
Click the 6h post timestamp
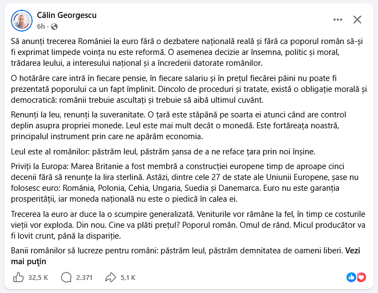pyautogui.click(x=41, y=26)
